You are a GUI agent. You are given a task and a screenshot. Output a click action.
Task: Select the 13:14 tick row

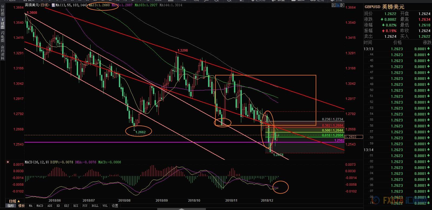pos(397,150)
